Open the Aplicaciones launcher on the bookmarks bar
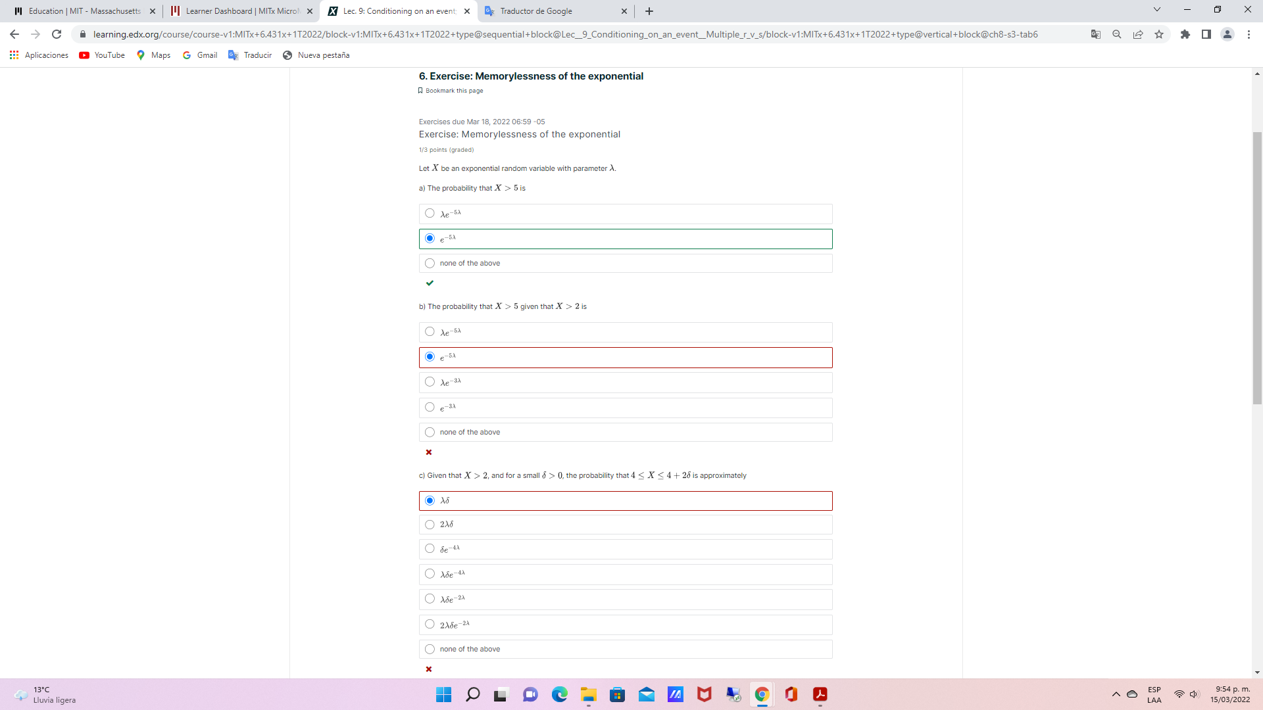 tap(39, 55)
